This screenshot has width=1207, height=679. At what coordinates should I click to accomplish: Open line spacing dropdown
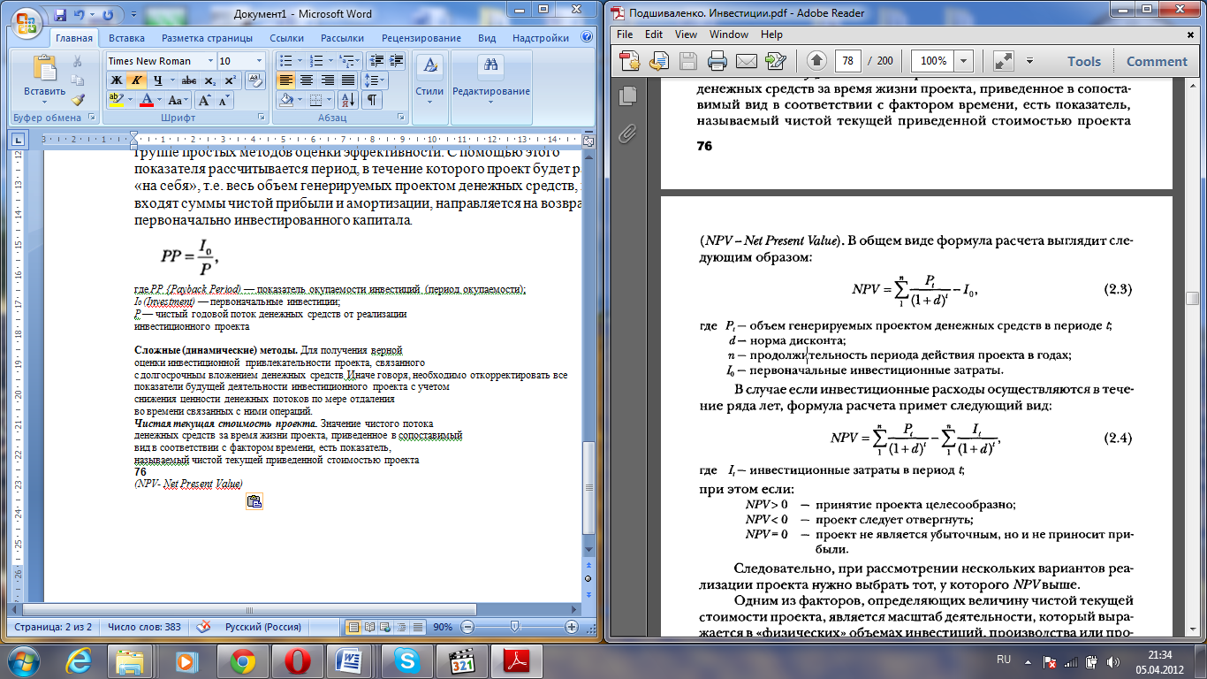[376, 80]
